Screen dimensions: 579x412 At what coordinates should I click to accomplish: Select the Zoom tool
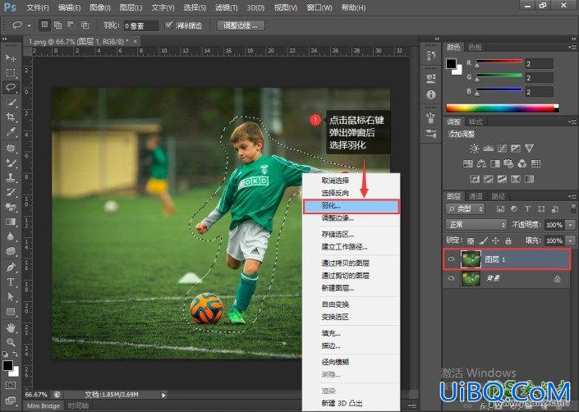pos(11,342)
